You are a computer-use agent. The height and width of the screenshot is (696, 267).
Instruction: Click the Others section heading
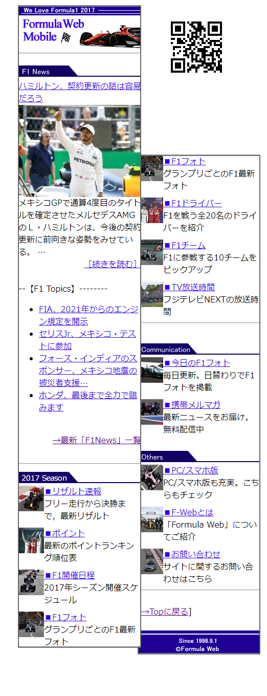(x=152, y=457)
